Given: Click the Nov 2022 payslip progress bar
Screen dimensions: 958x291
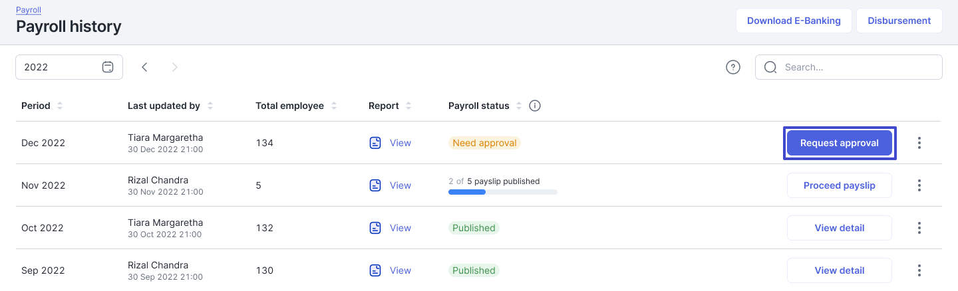Looking at the screenshot, I should point(502,192).
